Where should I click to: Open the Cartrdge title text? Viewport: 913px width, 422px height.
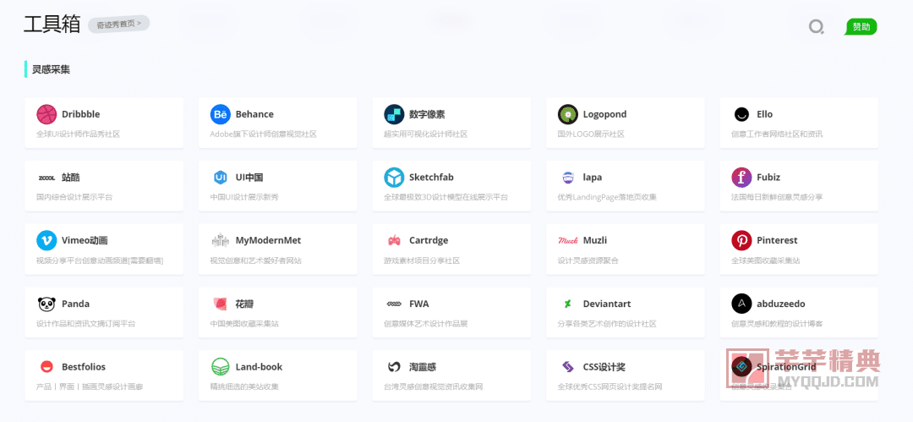[429, 240]
